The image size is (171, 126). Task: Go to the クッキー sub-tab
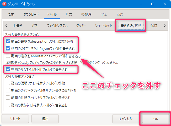[82, 26]
